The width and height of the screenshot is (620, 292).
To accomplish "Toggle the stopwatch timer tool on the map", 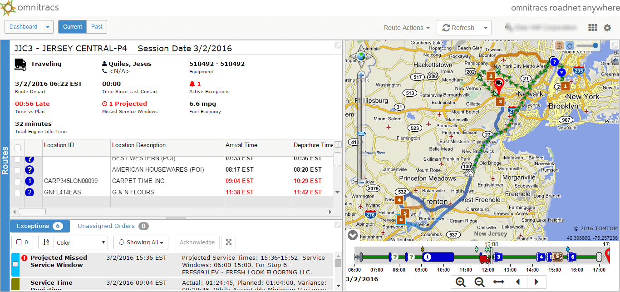I will tap(569, 45).
